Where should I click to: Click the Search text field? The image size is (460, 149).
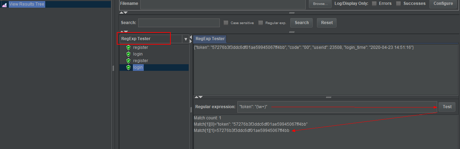(x=179, y=23)
